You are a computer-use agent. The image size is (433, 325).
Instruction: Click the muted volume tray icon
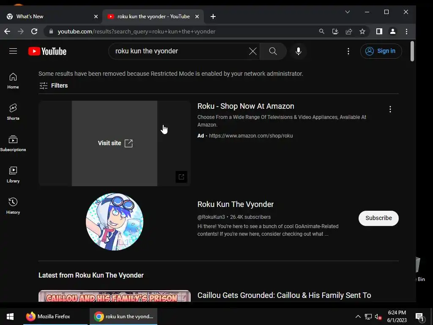click(x=378, y=317)
